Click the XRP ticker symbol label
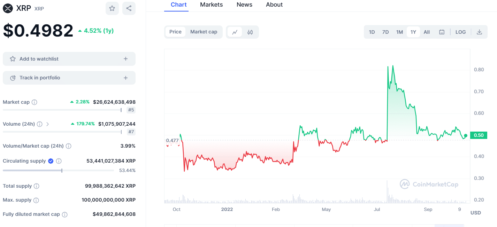Viewport: 497px width, 227px height. 39,9
